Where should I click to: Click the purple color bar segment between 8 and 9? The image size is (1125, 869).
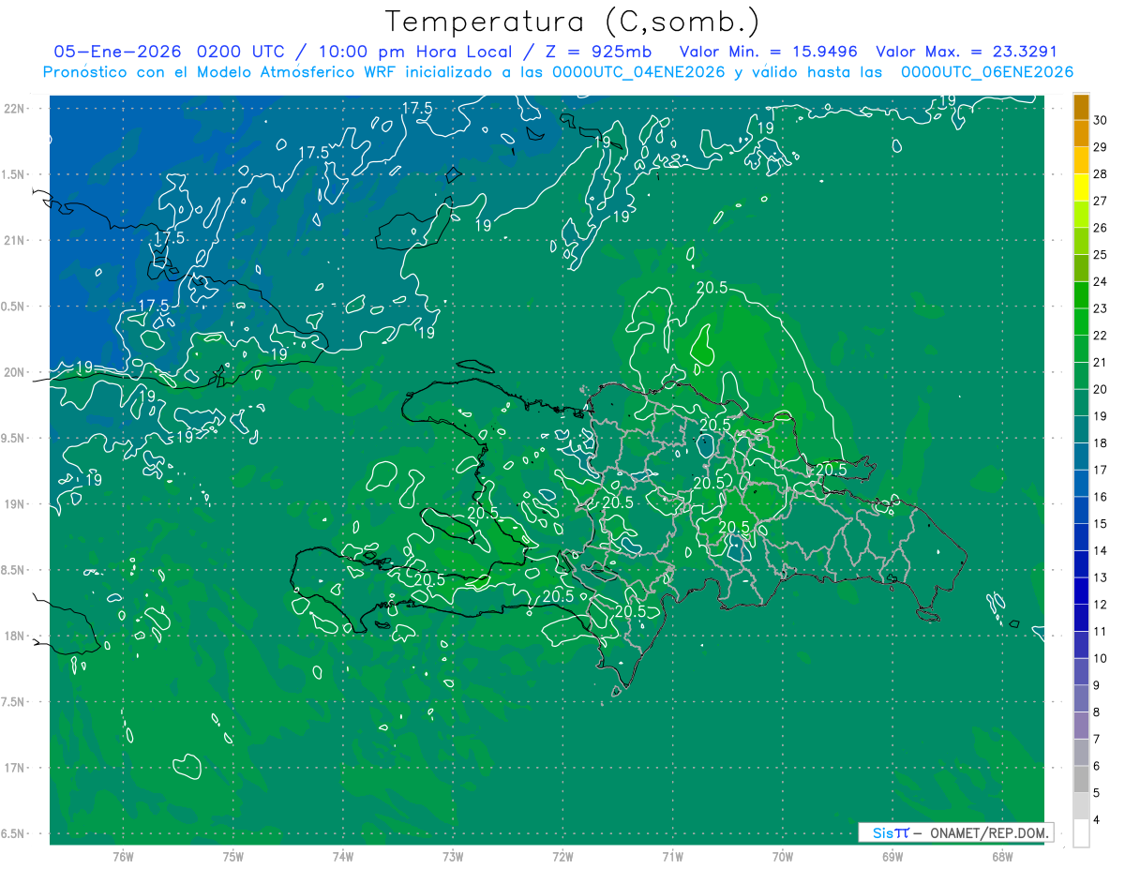[x=1081, y=699]
